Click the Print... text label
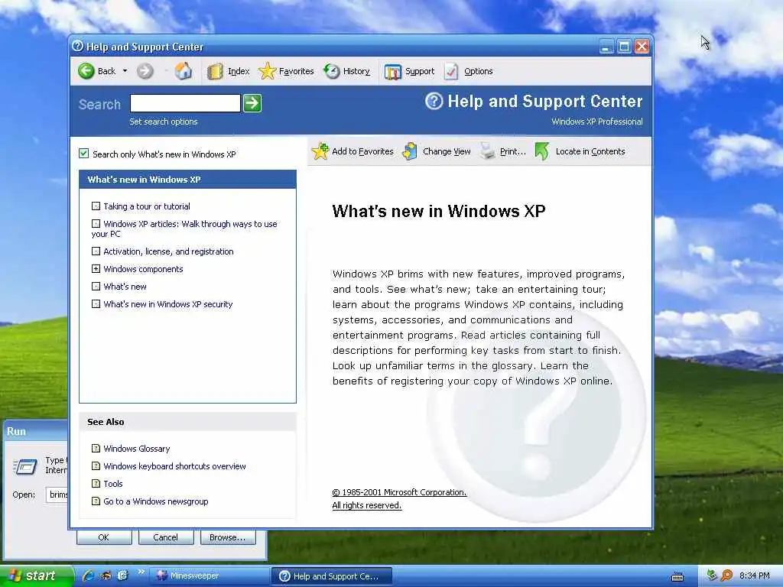The height and width of the screenshot is (587, 783). pyautogui.click(x=513, y=152)
